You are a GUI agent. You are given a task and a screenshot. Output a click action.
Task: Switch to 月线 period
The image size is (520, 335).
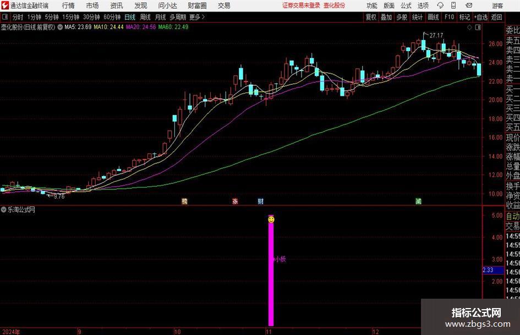point(160,17)
